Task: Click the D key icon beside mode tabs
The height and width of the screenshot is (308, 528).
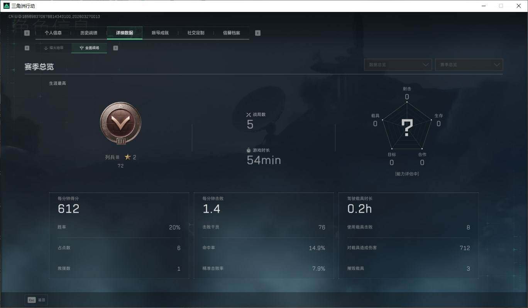Action: point(115,48)
